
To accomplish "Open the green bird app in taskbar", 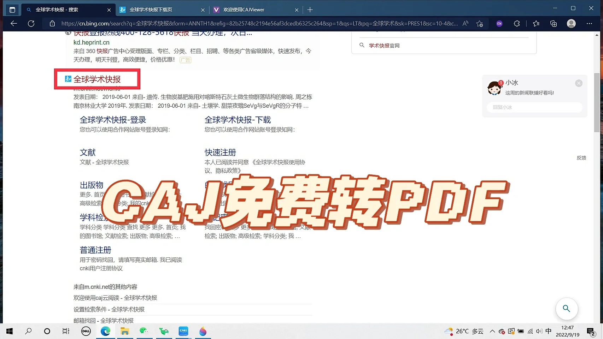I will pos(164,331).
